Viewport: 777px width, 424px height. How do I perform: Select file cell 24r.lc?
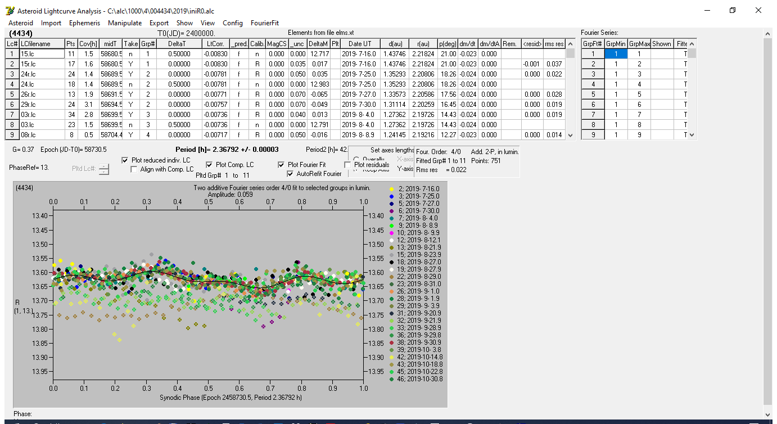[42, 74]
